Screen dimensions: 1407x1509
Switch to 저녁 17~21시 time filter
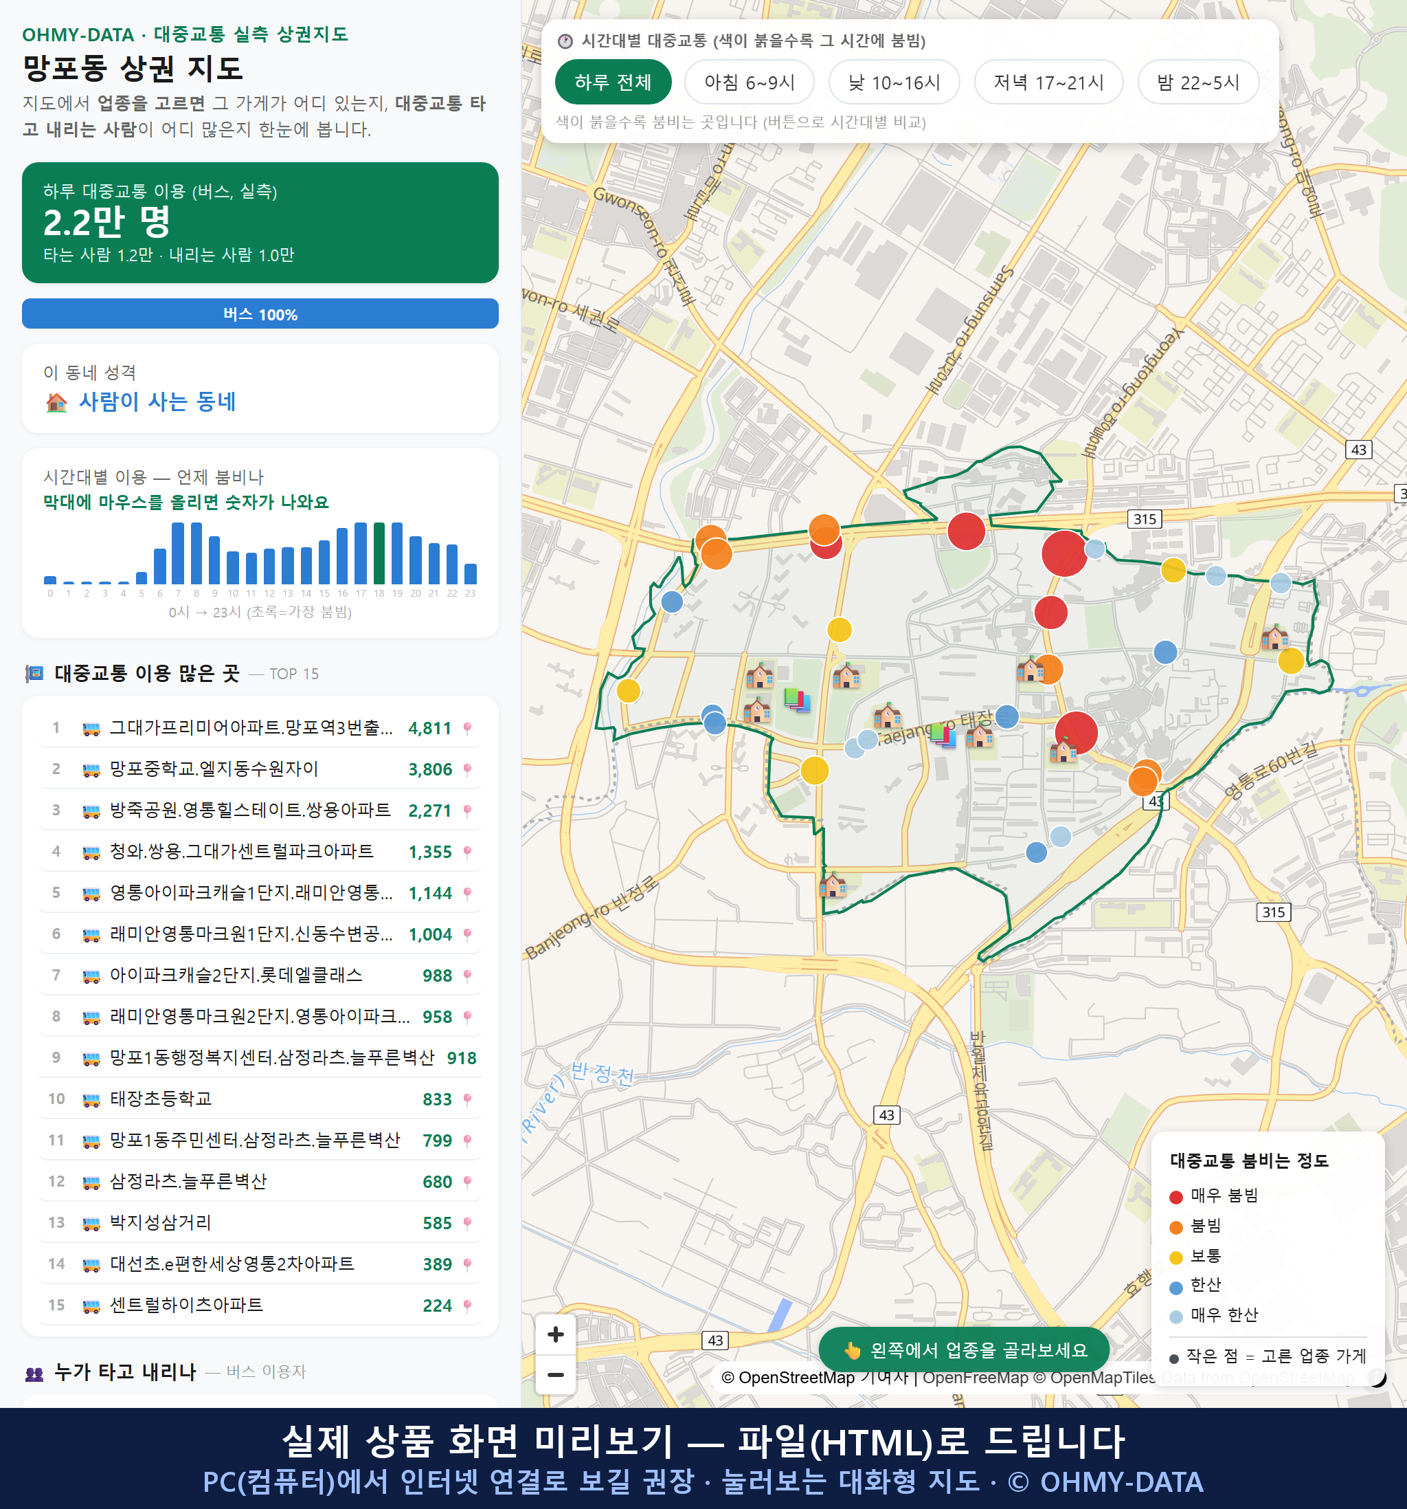(1048, 82)
